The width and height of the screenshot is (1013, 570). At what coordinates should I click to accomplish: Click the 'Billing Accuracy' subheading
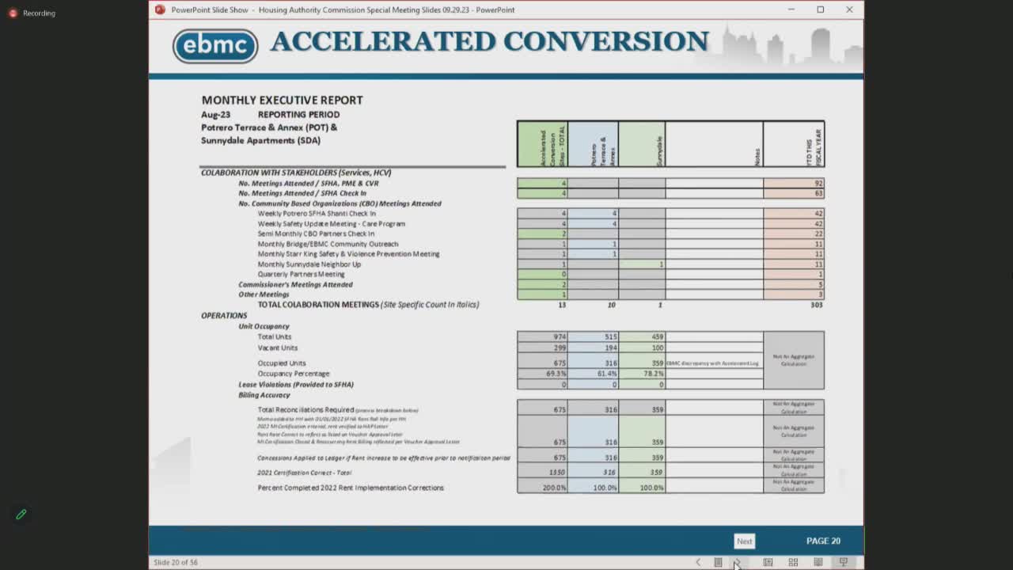pos(264,395)
